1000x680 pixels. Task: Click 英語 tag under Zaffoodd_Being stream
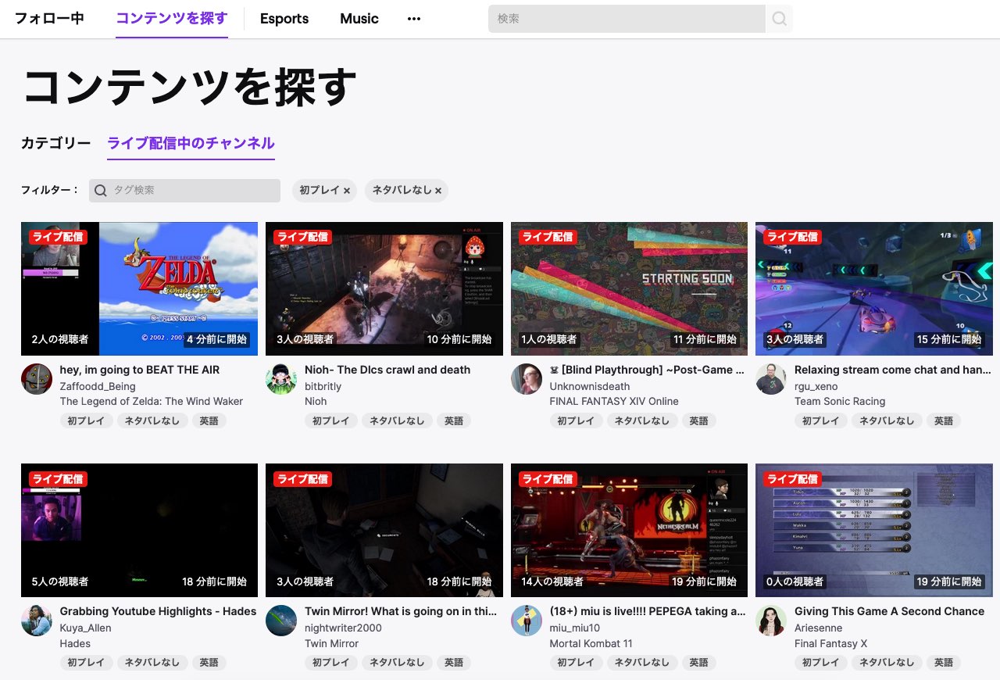coord(209,421)
